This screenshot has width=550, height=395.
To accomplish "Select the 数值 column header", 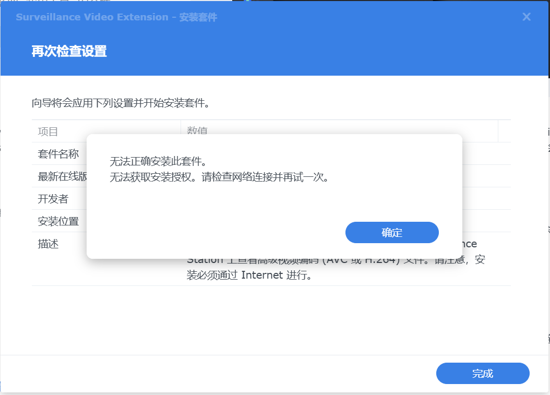I will pos(197,130).
